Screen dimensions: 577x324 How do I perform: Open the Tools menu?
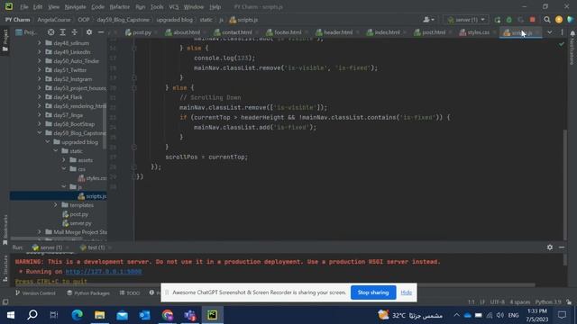(157, 7)
